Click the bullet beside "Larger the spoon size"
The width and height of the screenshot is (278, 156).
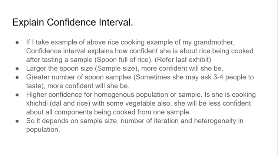[x=17, y=68]
